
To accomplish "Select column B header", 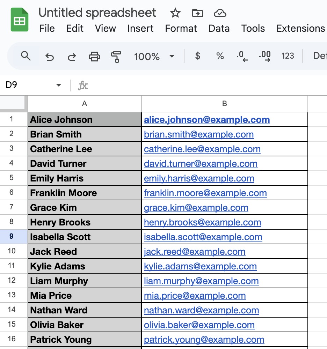I will [x=225, y=103].
